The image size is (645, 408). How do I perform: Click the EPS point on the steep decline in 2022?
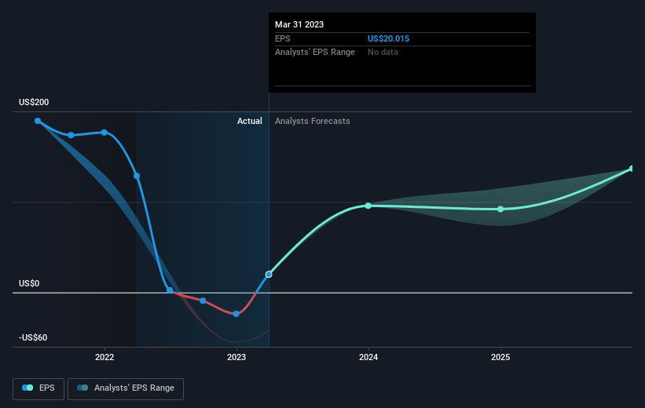point(137,176)
